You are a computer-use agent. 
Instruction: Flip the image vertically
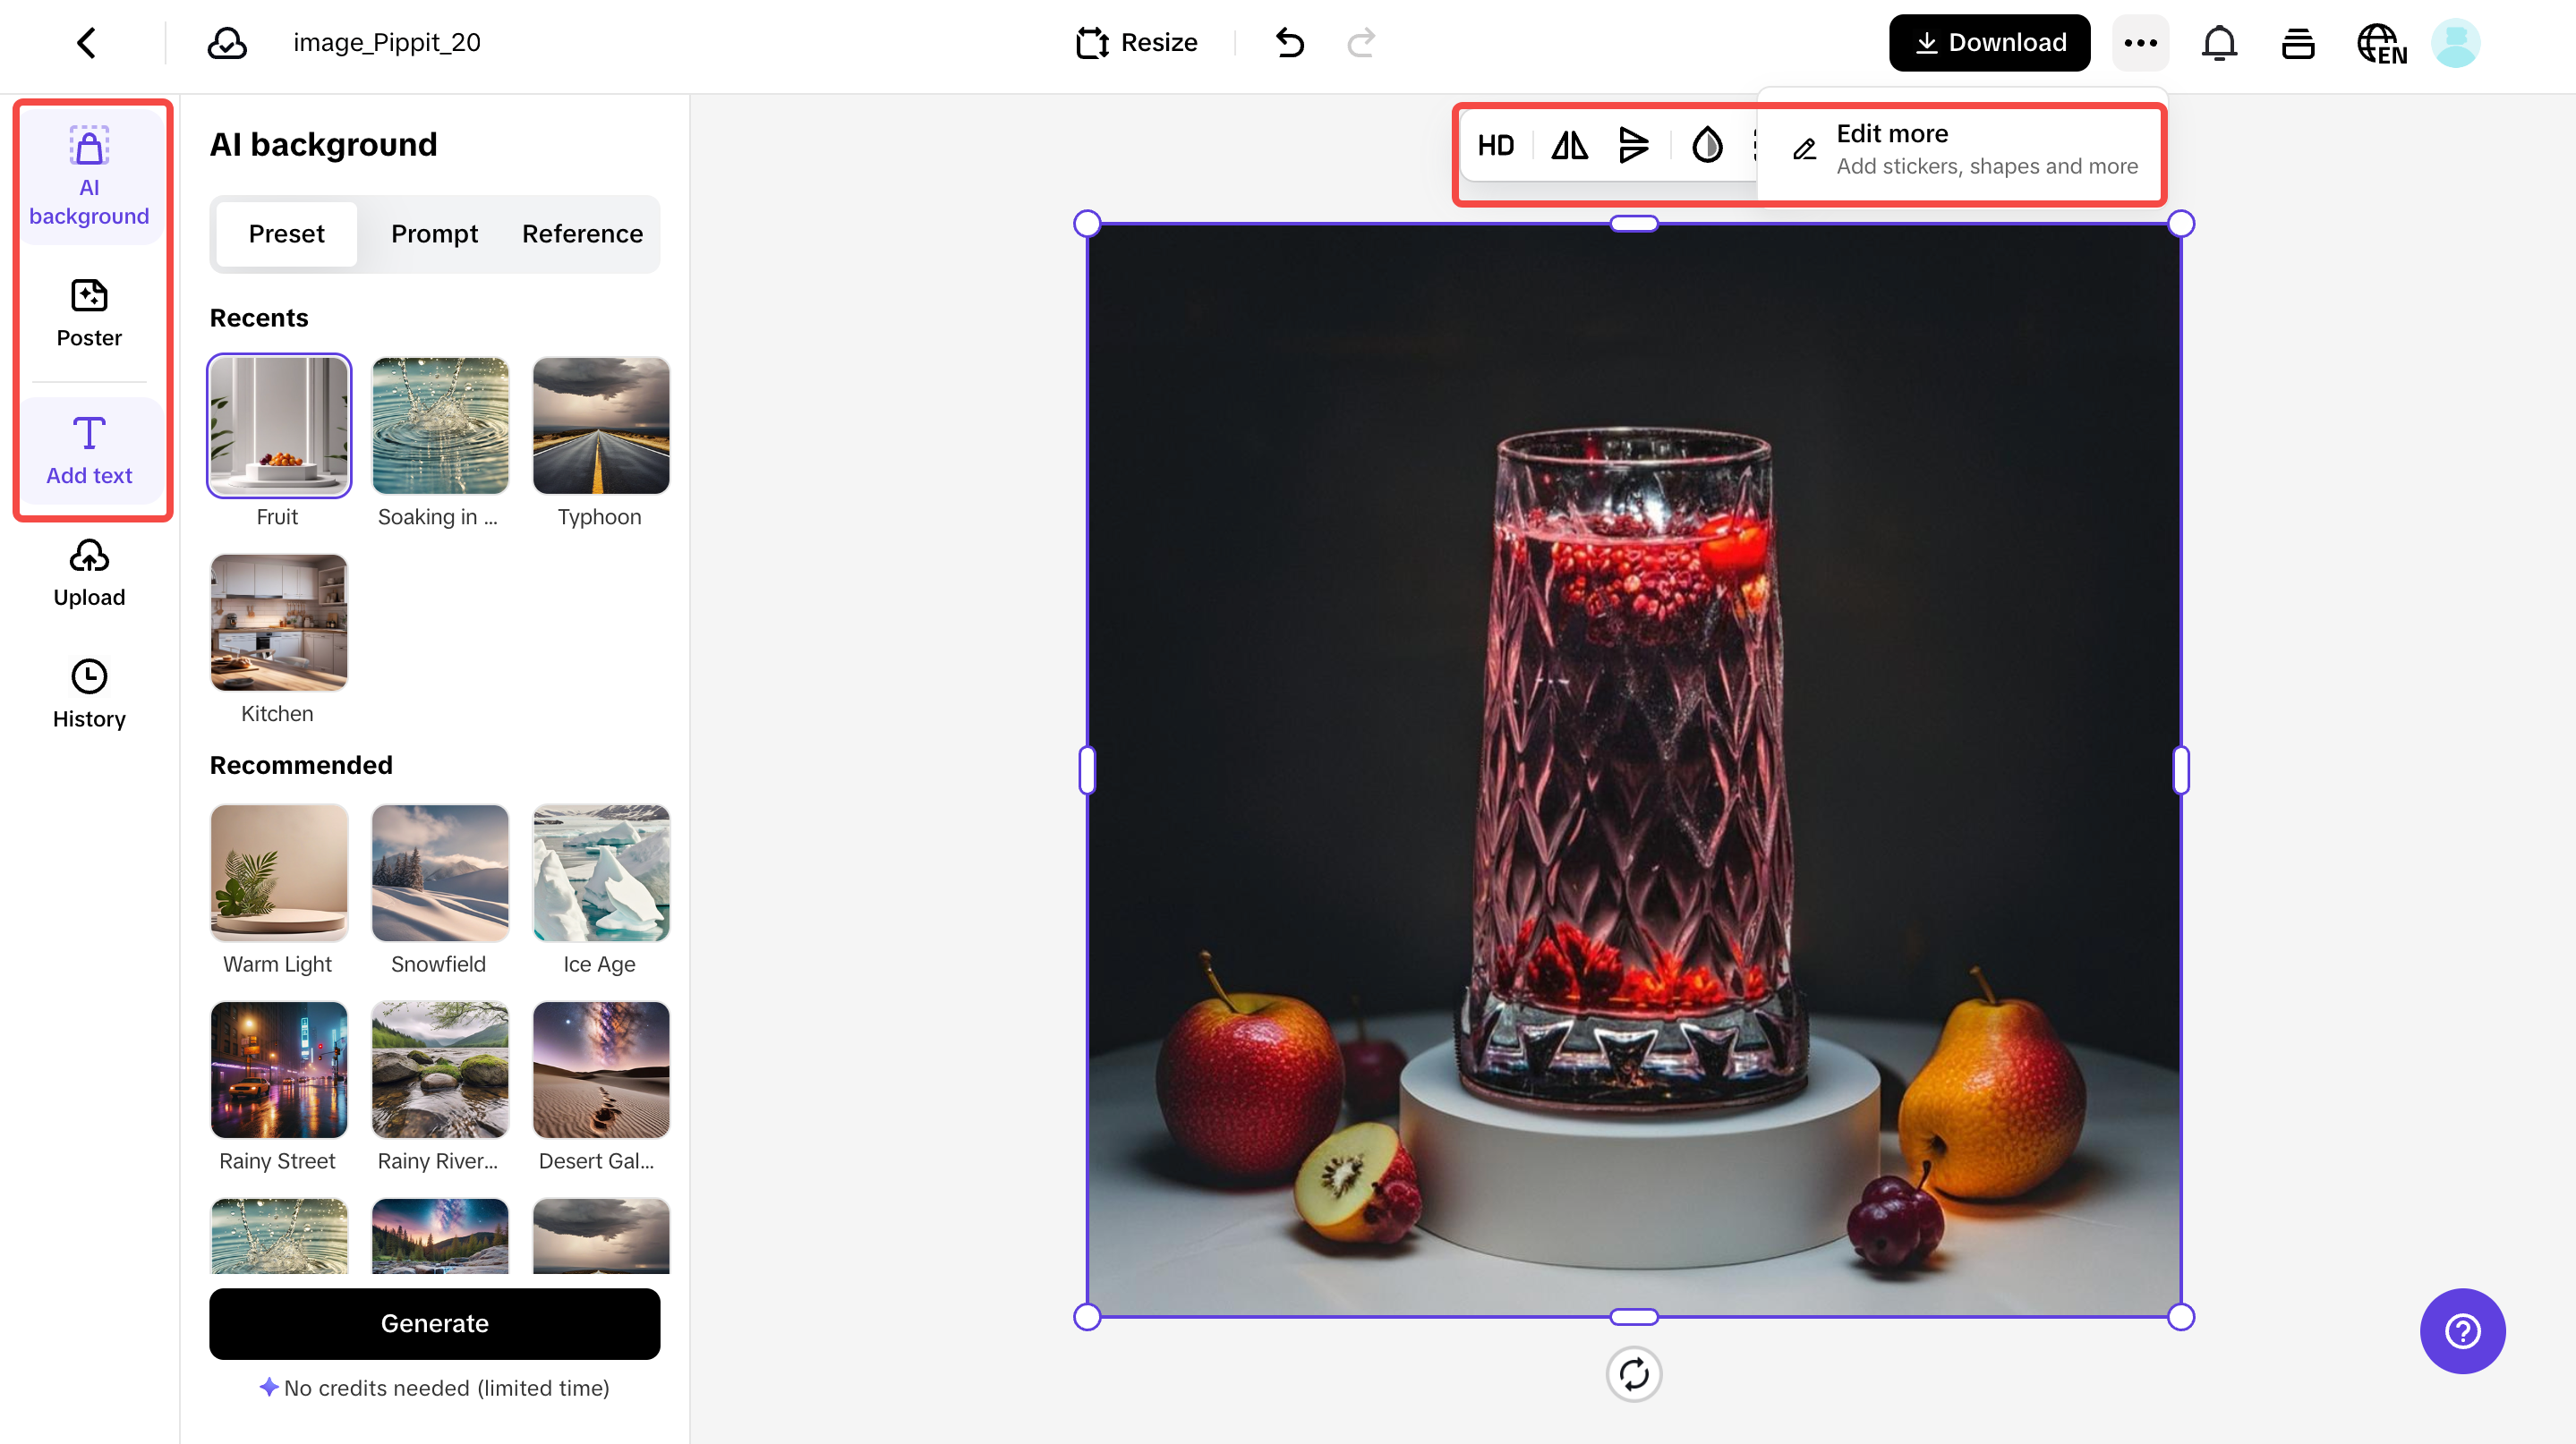tap(1634, 145)
